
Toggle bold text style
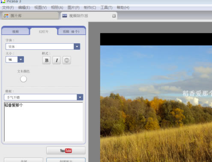pos(47,60)
